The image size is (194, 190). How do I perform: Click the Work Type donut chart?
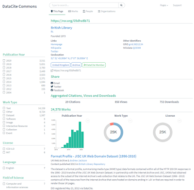(113, 132)
